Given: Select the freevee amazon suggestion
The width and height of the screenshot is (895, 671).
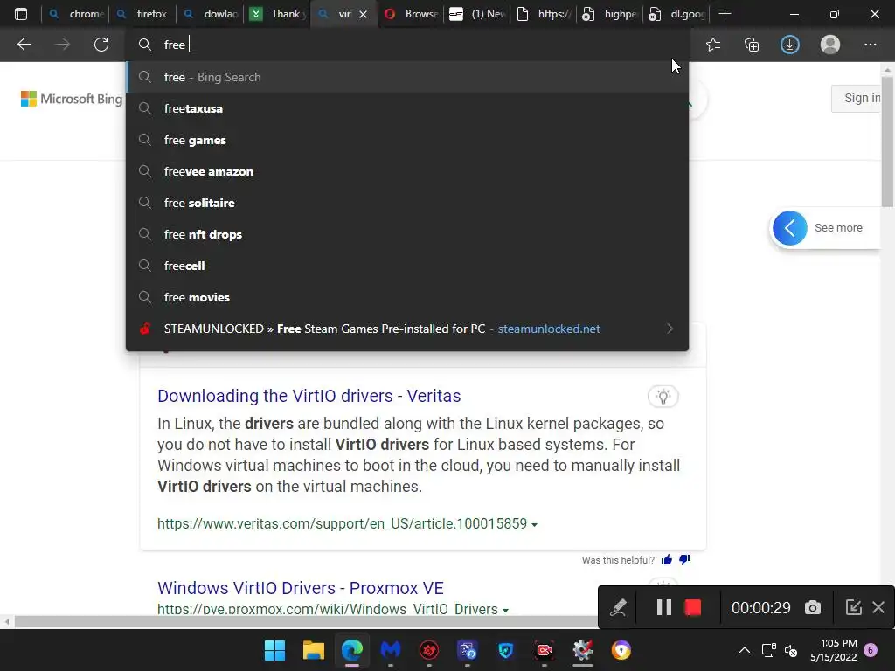Looking at the screenshot, I should (407, 171).
